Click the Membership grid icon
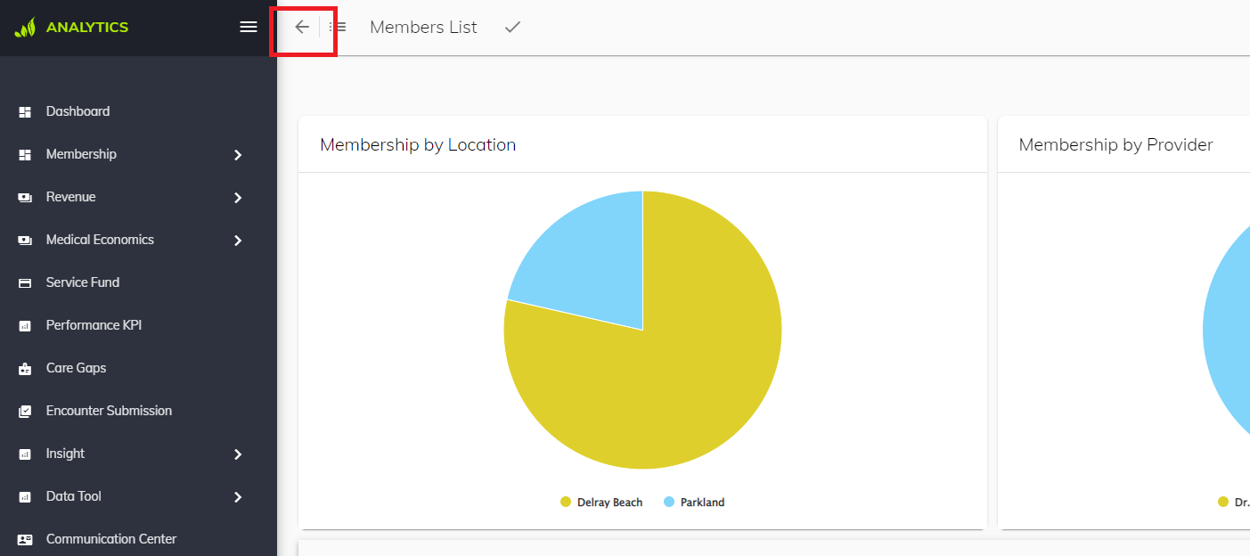Screen dimensions: 1250x556 [x=25, y=154]
